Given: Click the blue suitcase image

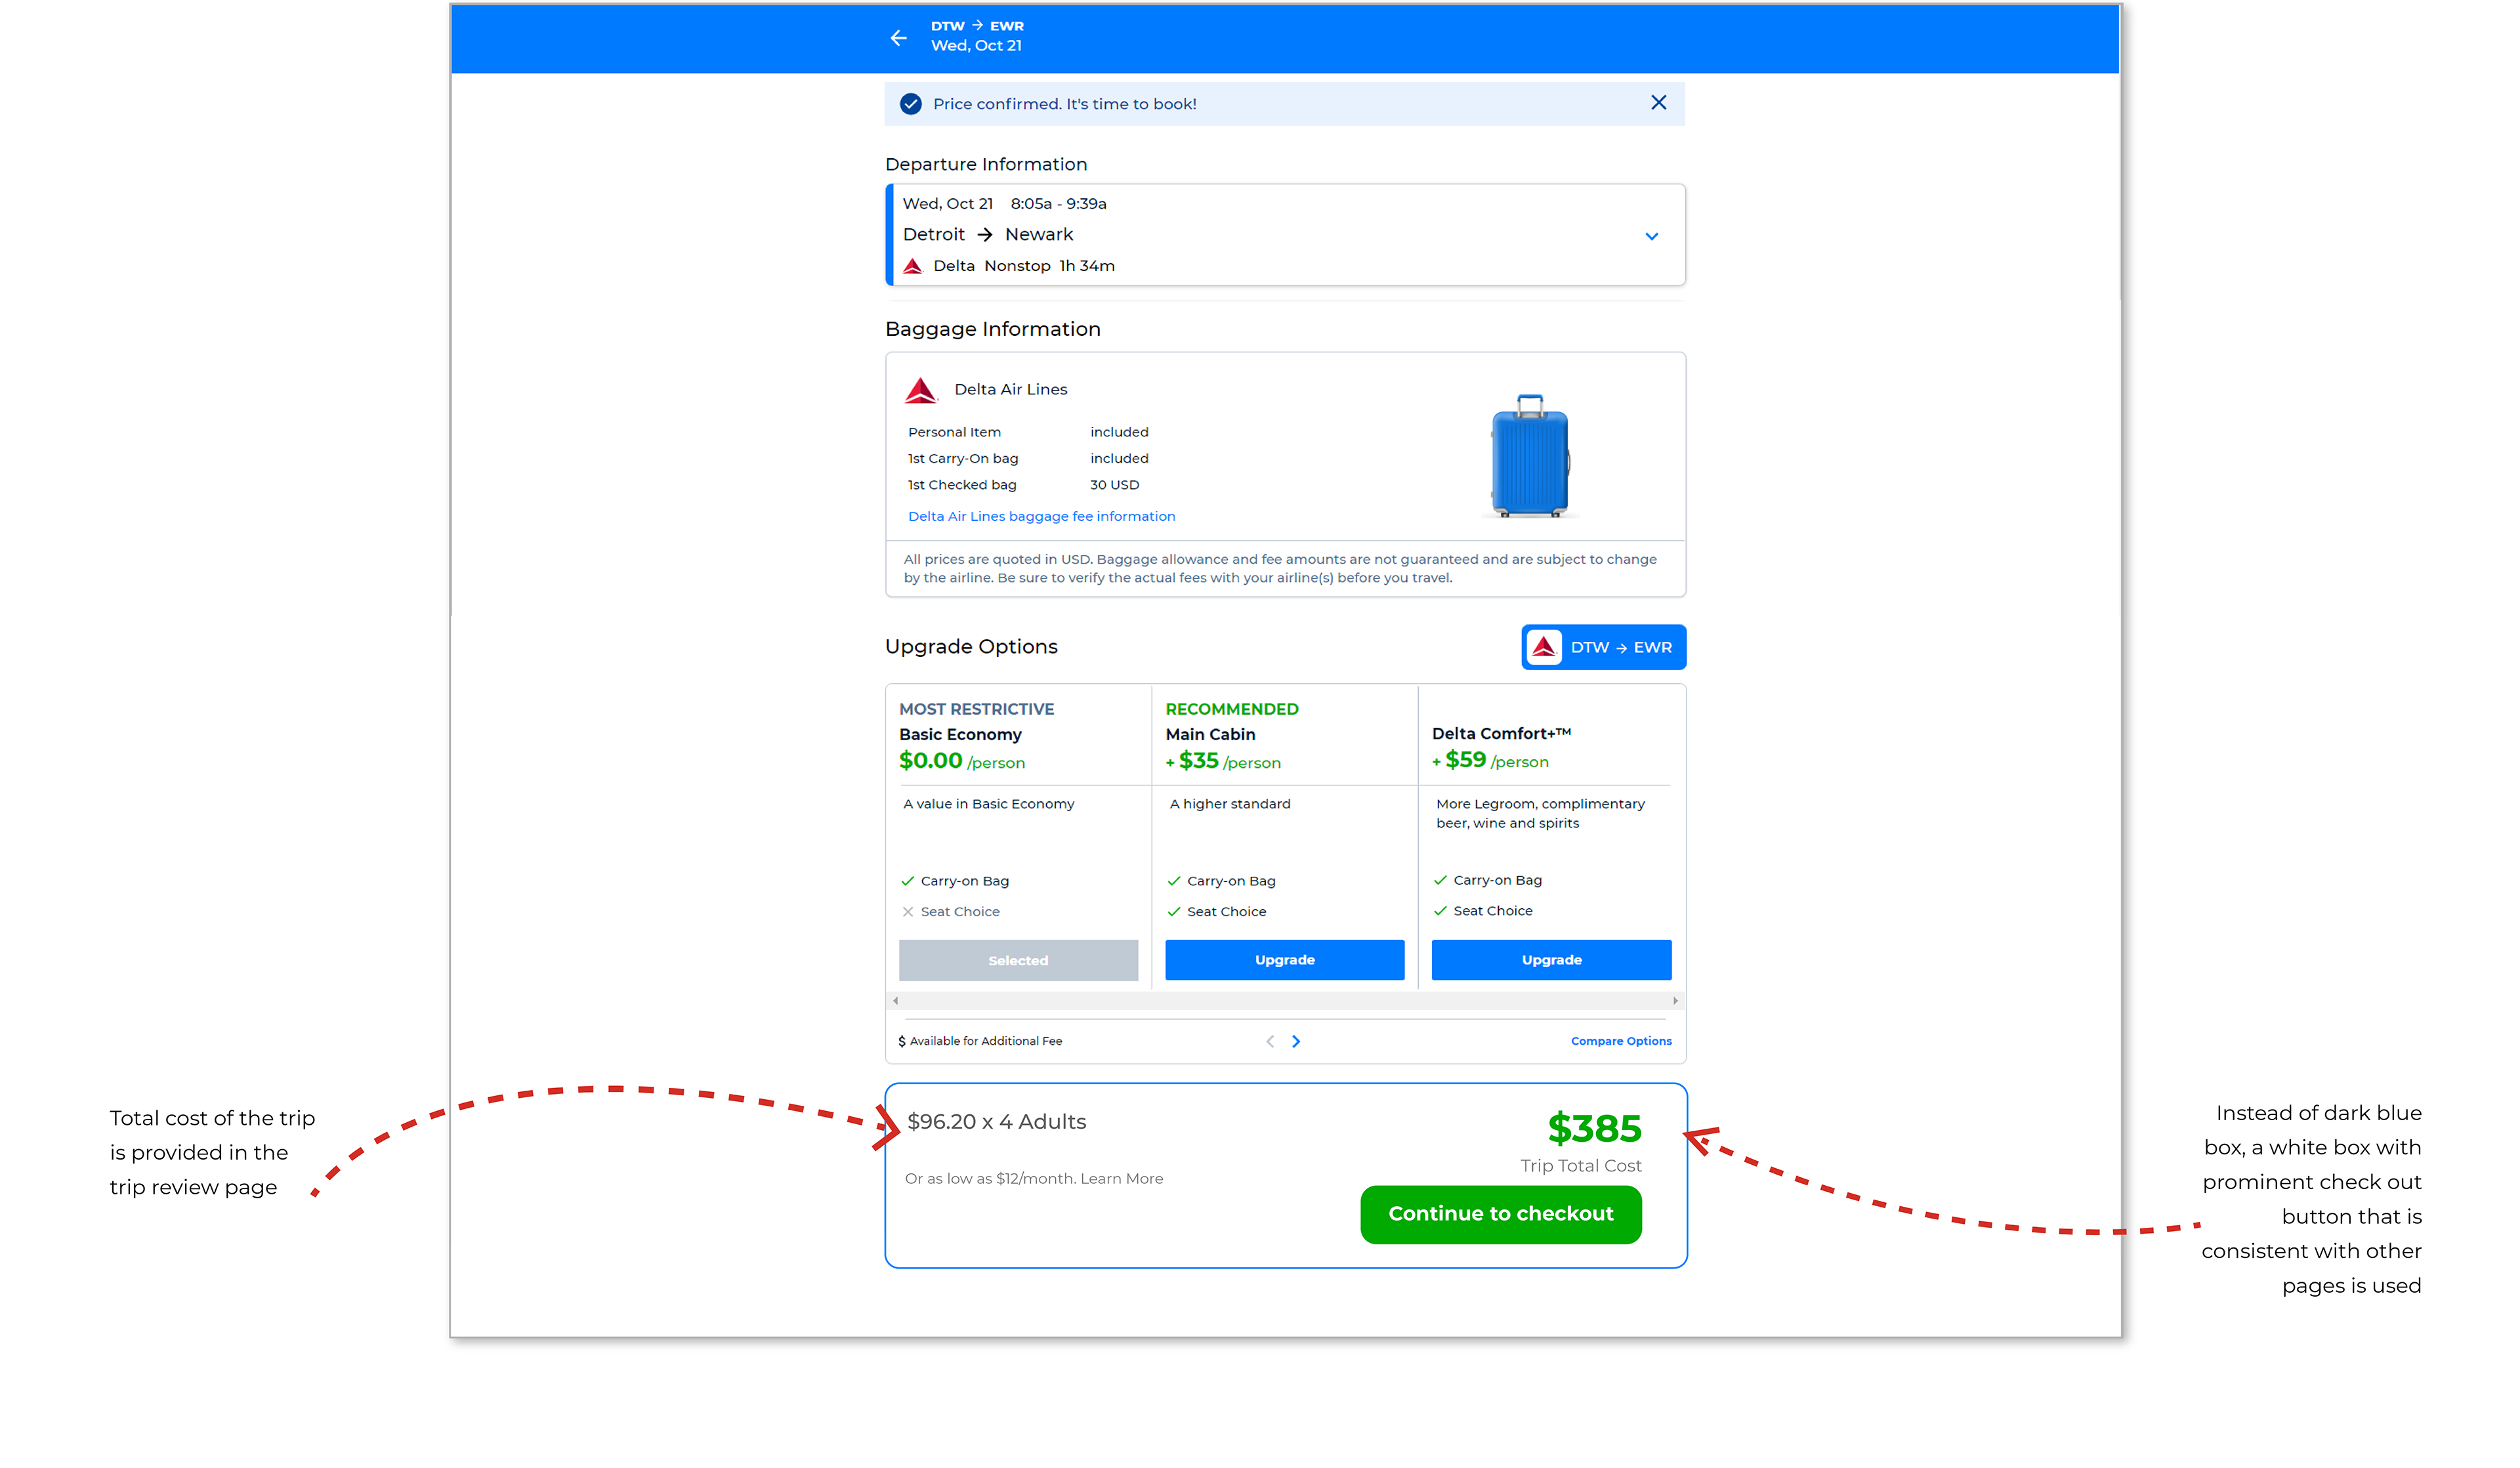Looking at the screenshot, I should (x=1530, y=456).
